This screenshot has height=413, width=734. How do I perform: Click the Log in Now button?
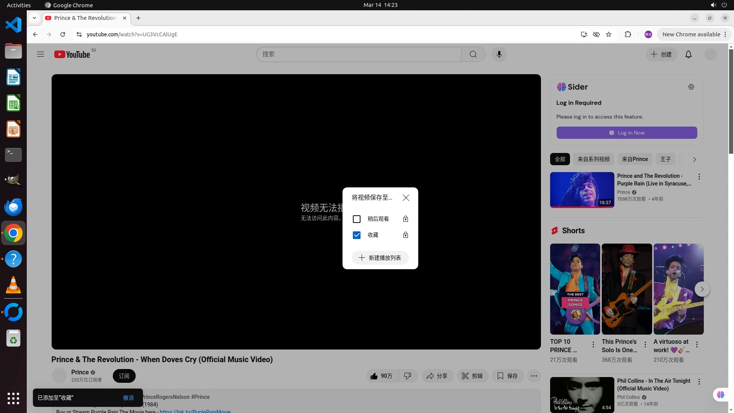627,133
